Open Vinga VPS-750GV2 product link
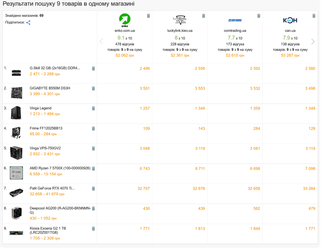 [45, 148]
